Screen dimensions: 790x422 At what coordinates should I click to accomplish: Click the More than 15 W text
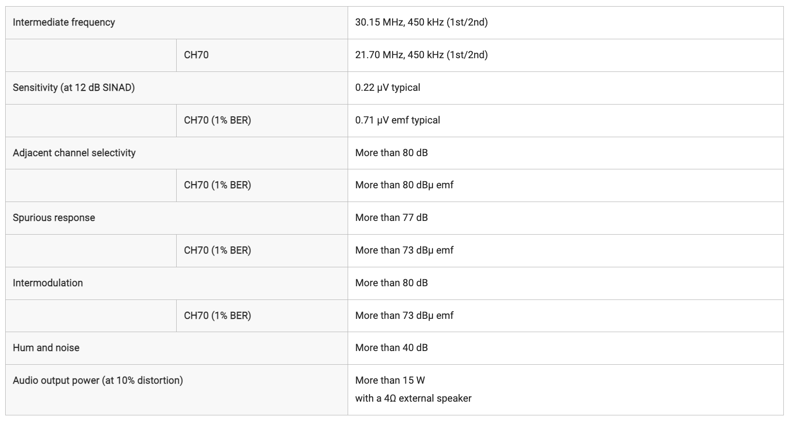pyautogui.click(x=390, y=380)
